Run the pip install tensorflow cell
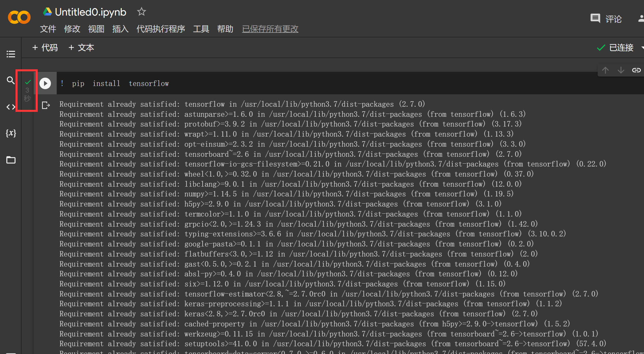The width and height of the screenshot is (644, 354). click(45, 83)
